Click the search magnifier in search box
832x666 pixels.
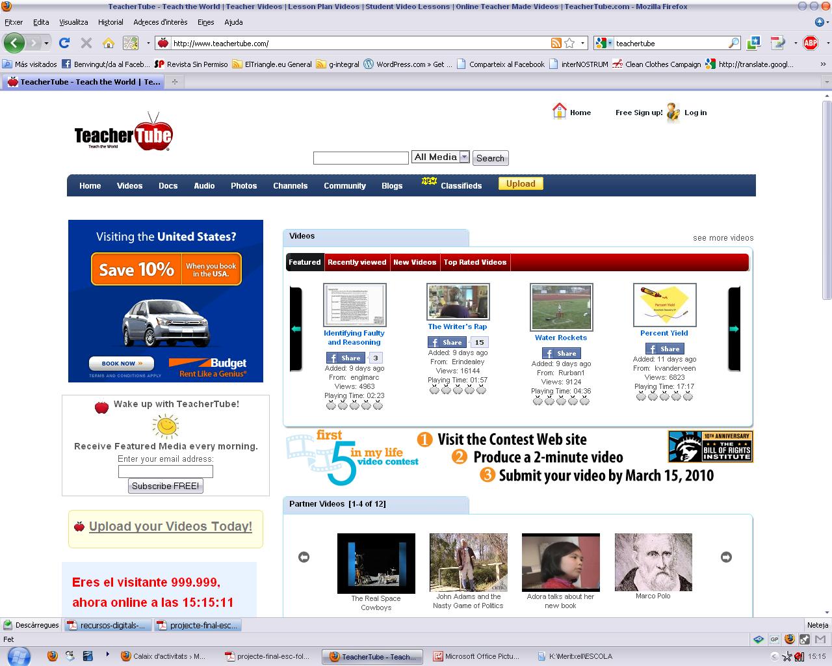click(734, 43)
